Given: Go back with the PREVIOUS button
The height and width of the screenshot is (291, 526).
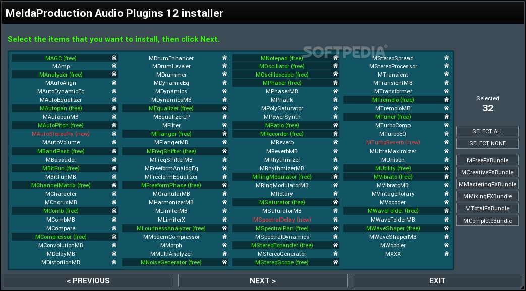Looking at the screenshot, I should pyautogui.click(x=88, y=280).
